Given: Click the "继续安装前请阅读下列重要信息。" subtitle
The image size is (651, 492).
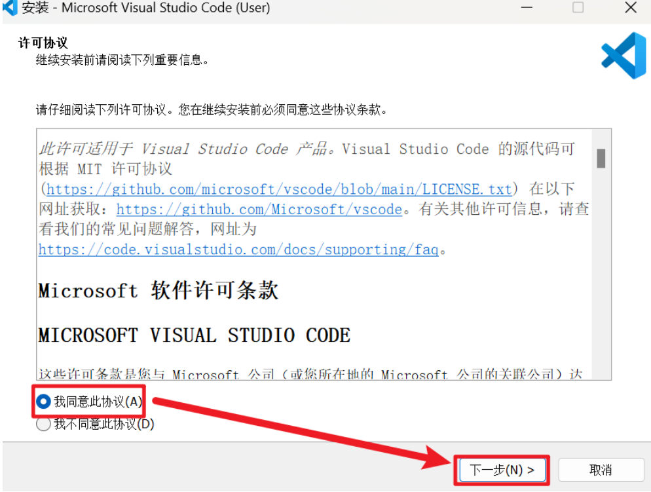Looking at the screenshot, I should [x=122, y=60].
